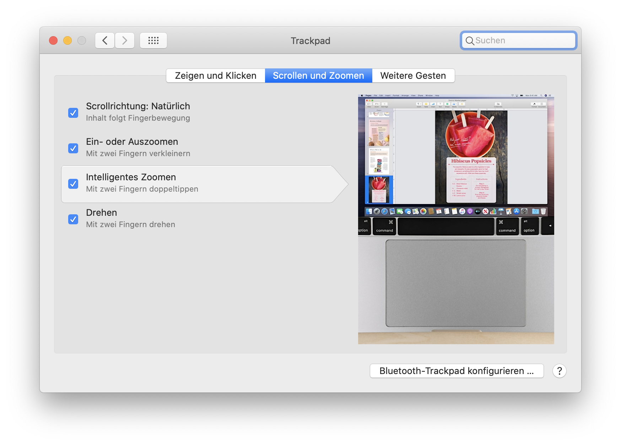Choose the Scrollrichtung: Natürlich label

pyautogui.click(x=138, y=106)
